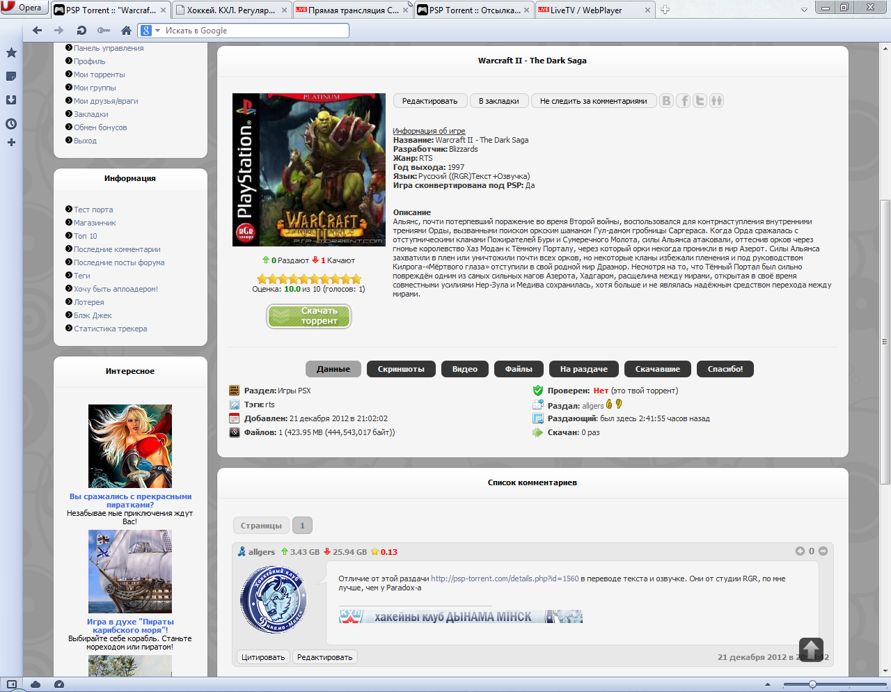Switch to the "PSP Torrent :: Отсылка..." tab
This screenshot has width=891, height=692.
point(475,10)
